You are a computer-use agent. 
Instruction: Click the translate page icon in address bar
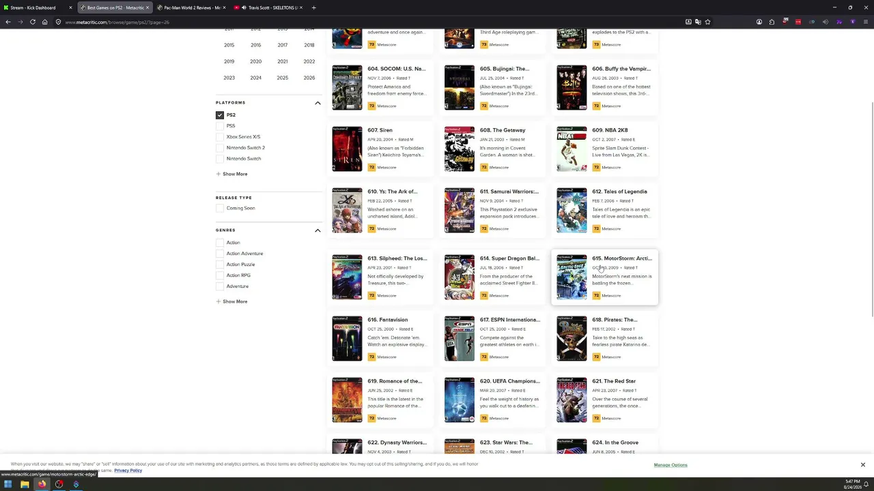(x=698, y=22)
